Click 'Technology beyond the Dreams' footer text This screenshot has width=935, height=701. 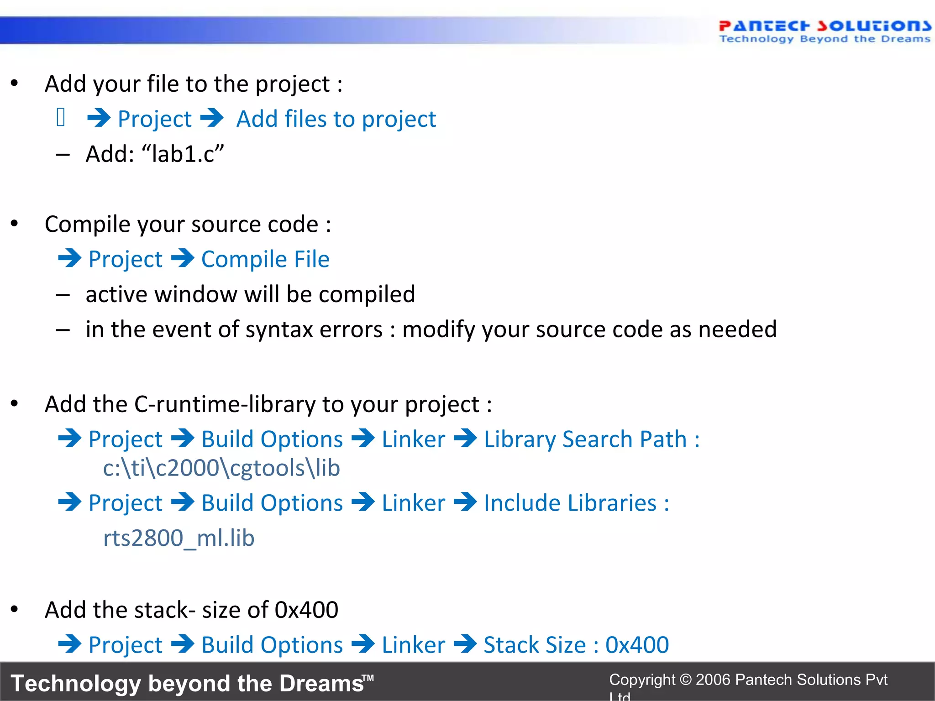pos(192,683)
